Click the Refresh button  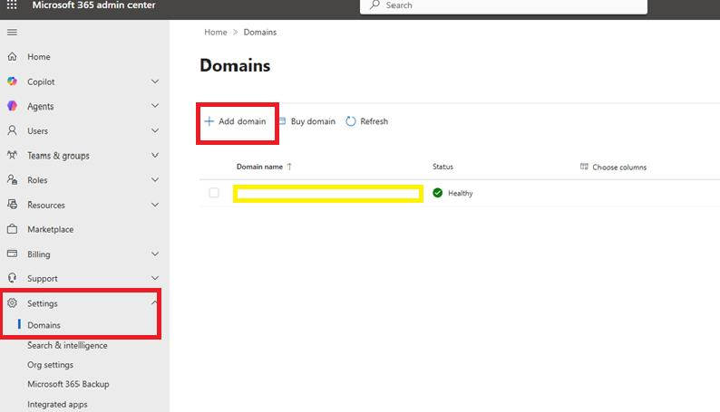(367, 121)
